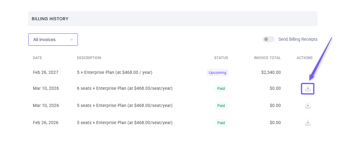
Task: Click the Actions column header
Action: [x=304, y=58]
